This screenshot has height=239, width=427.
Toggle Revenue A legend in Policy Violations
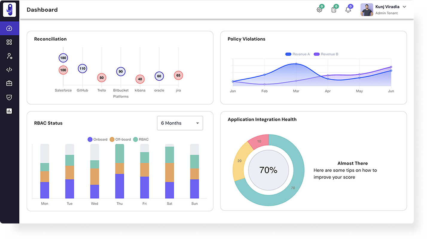[x=297, y=54]
